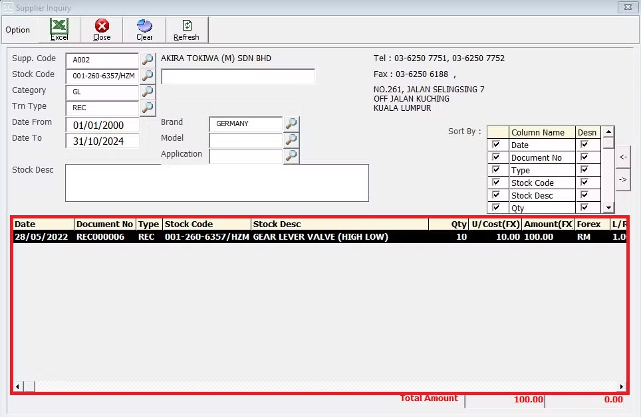The image size is (641, 417).
Task: Open Trn Type lookup magnifier
Action: pyautogui.click(x=148, y=108)
